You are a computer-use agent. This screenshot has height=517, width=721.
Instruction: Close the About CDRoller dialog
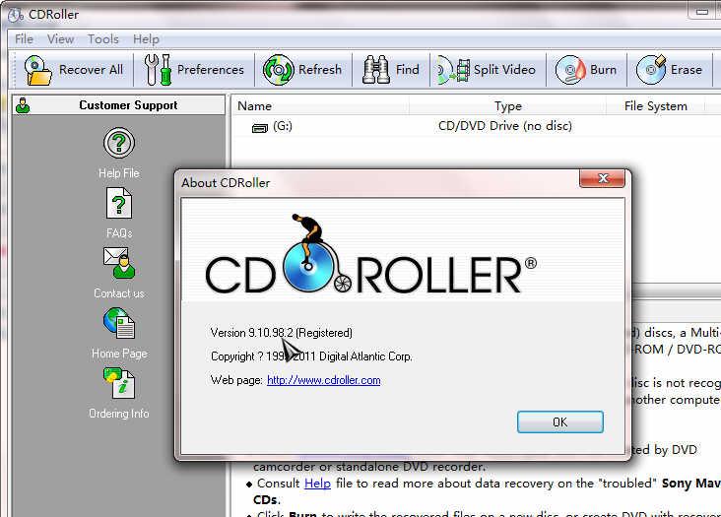coord(603,178)
